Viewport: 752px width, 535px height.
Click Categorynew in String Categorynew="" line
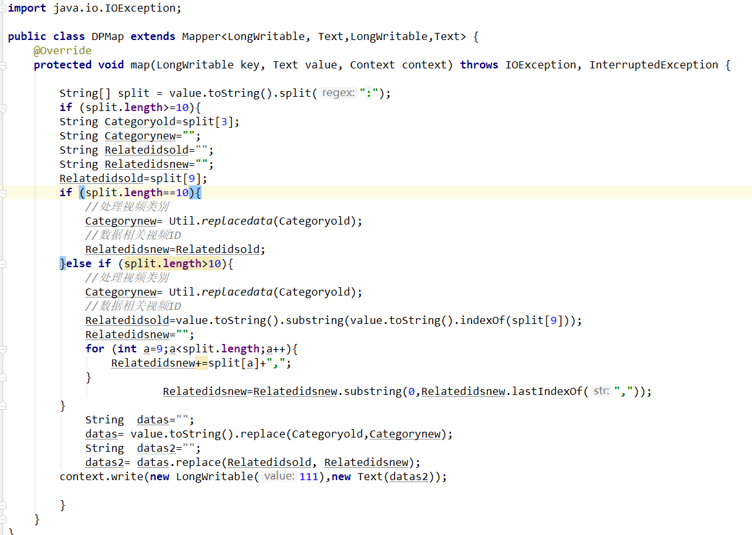(140, 136)
